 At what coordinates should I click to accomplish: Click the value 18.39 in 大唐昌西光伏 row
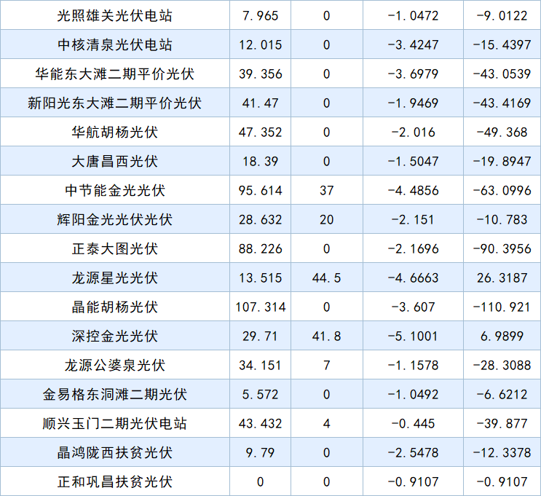(260, 161)
